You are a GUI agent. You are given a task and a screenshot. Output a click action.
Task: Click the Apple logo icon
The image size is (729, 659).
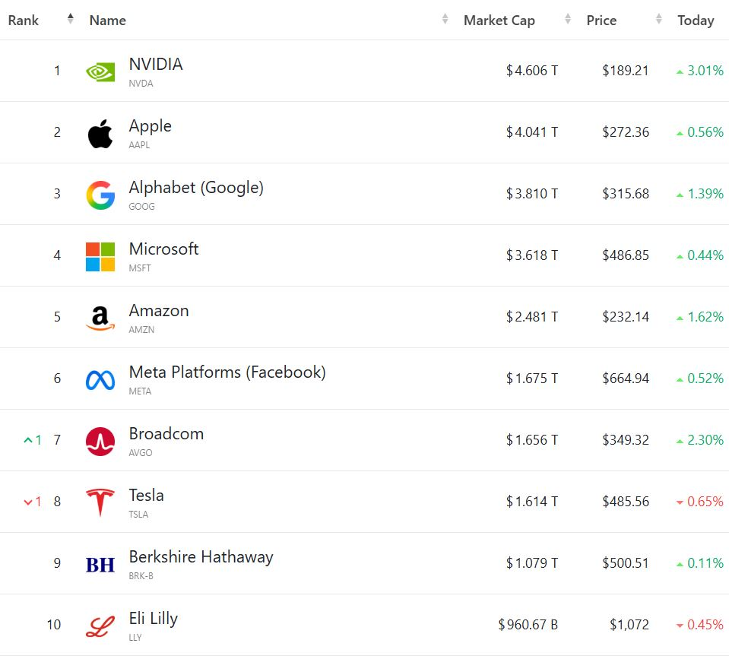click(100, 133)
